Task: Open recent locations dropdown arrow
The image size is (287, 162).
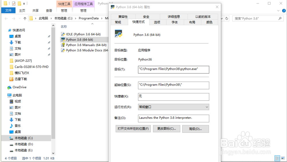Action: (20, 18)
